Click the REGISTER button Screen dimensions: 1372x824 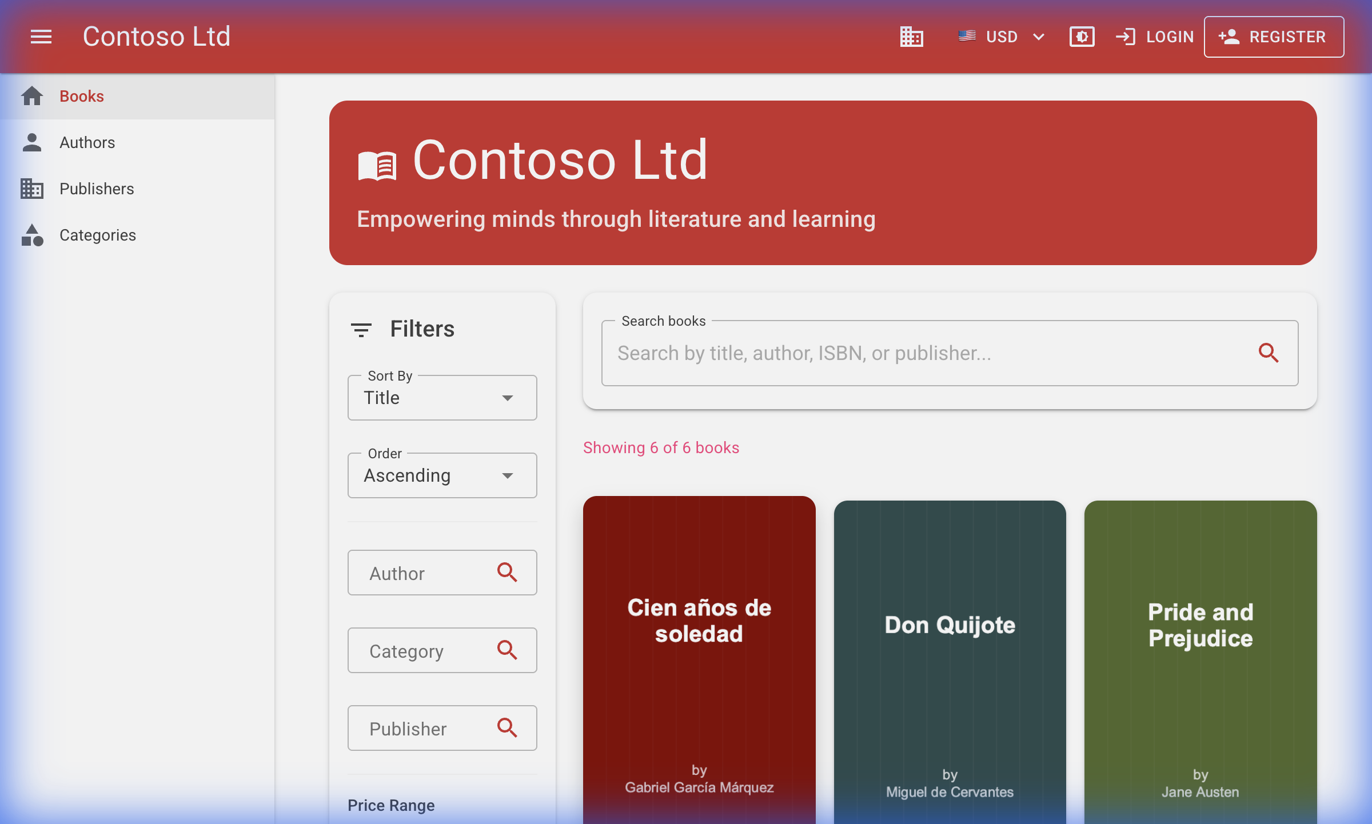[1274, 37]
